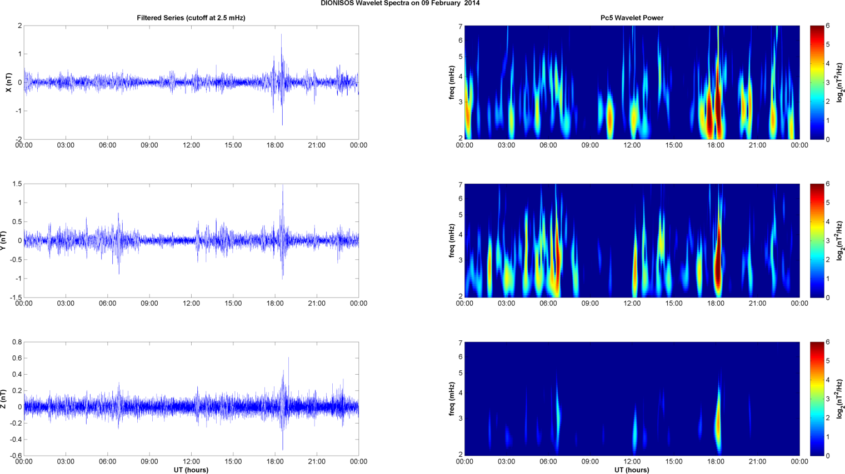Click the Z component filtered time series plot

point(191,399)
